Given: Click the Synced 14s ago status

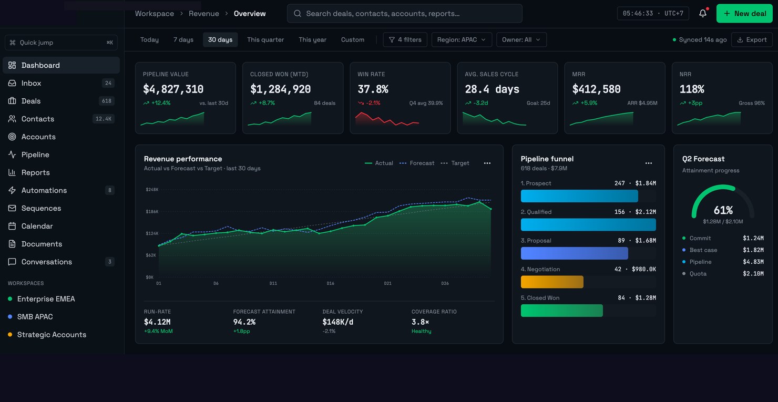Looking at the screenshot, I should pos(700,40).
